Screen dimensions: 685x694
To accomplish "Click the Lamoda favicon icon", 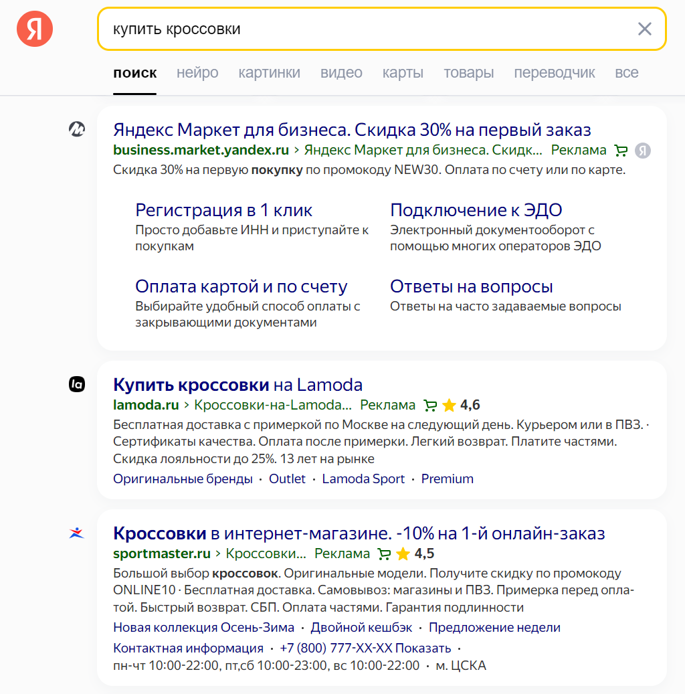I will (77, 384).
